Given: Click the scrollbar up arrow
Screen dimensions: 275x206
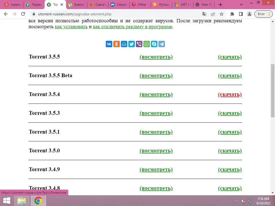Looking at the screenshot, I should tap(273, 21).
